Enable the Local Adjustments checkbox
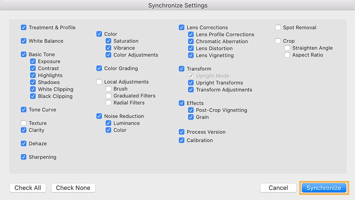Image resolution: width=355 pixels, height=200 pixels. tap(99, 82)
